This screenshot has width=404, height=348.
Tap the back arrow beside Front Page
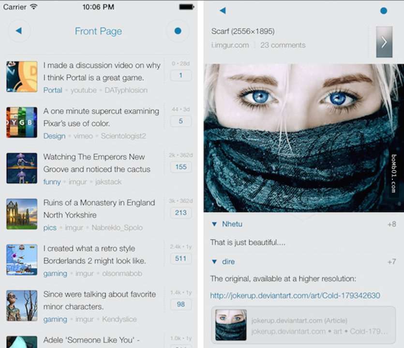[19, 31]
